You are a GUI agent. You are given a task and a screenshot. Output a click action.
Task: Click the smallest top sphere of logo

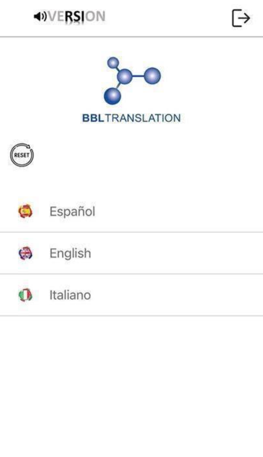pyautogui.click(x=113, y=63)
